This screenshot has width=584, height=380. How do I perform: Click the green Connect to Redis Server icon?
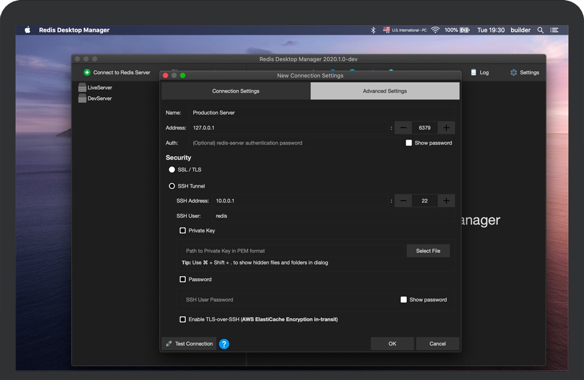pyautogui.click(x=87, y=73)
